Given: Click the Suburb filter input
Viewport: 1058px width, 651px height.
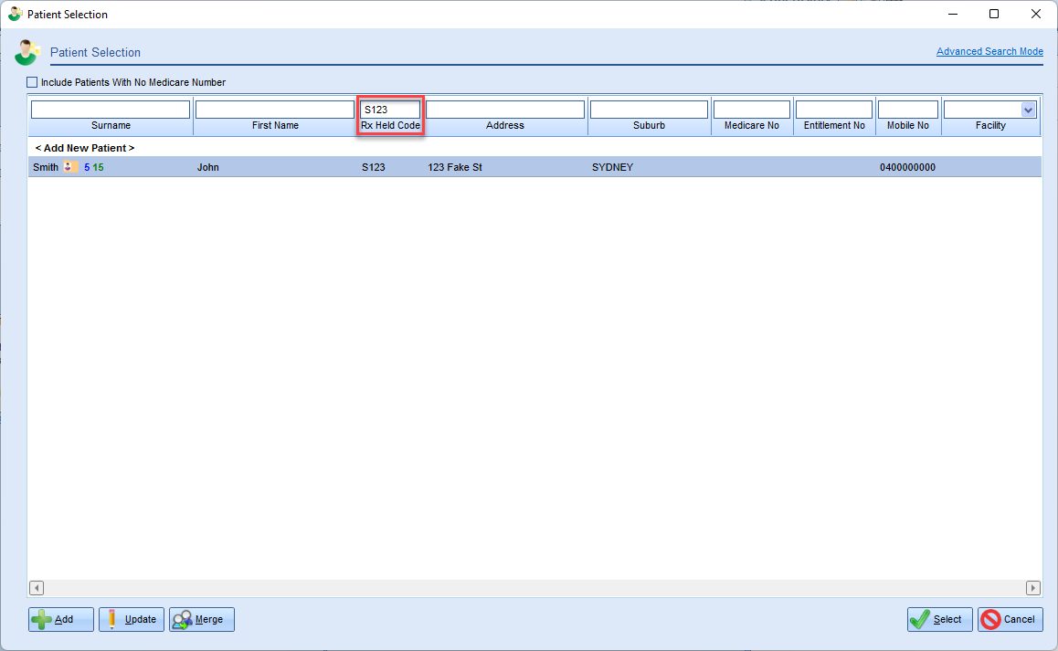Looking at the screenshot, I should click(x=649, y=110).
